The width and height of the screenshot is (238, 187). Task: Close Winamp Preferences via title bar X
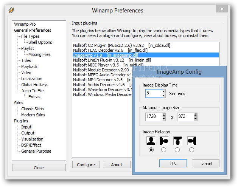(222, 9)
